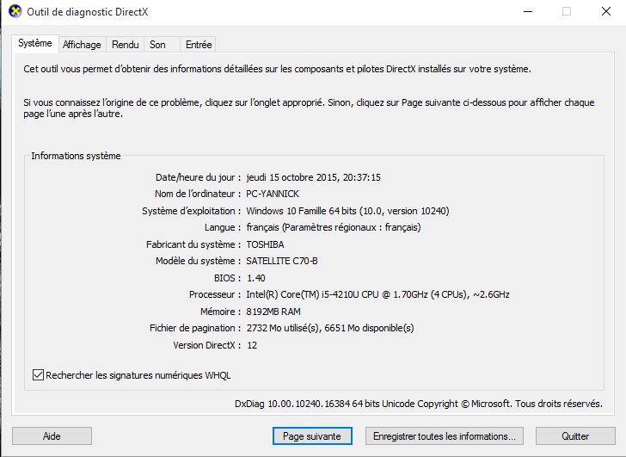The image size is (626, 457).
Task: Click the Quitter button
Action: click(575, 435)
